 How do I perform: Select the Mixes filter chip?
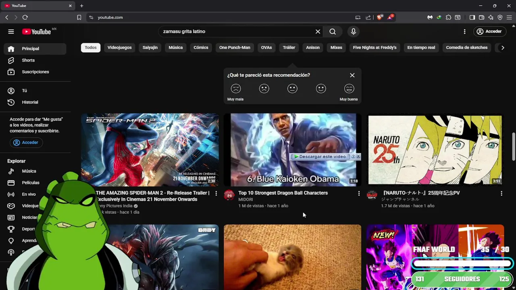click(336, 48)
